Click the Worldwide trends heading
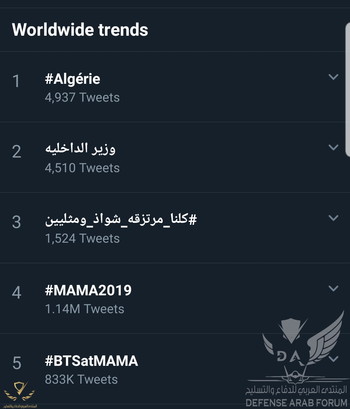Viewport: 350px width, 409px height. (x=80, y=30)
